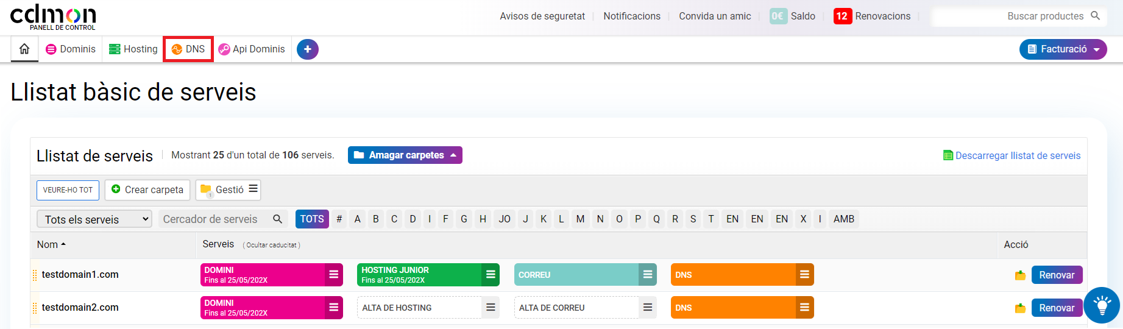Click ALTA DE HOSTING for testdomain2.com
Image resolution: width=1123 pixels, height=329 pixels.
[419, 308]
